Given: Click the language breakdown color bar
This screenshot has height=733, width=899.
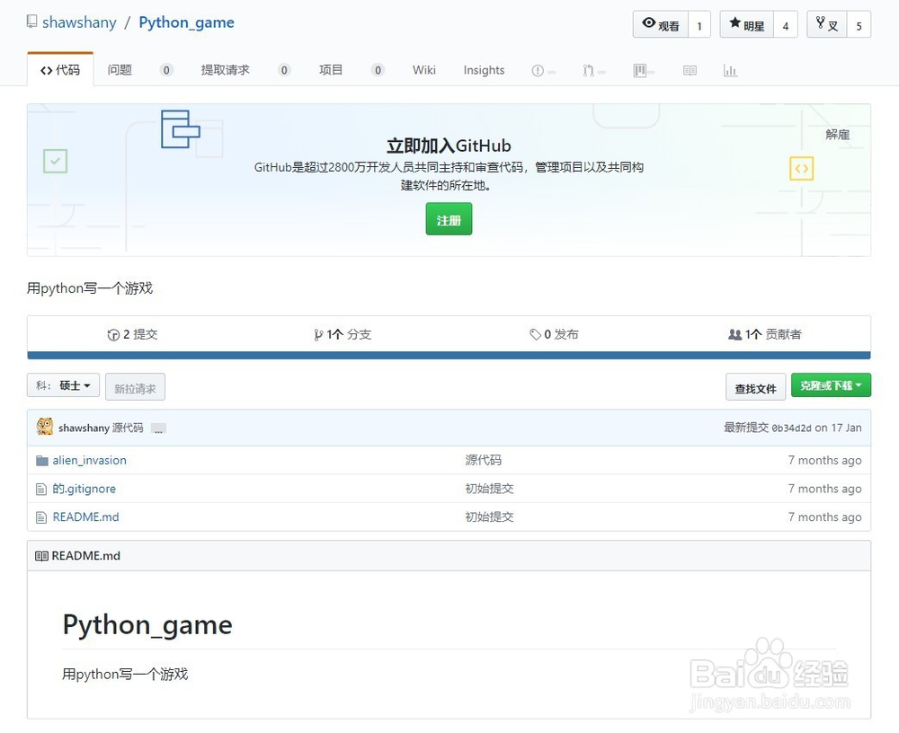Looking at the screenshot, I should point(449,356).
